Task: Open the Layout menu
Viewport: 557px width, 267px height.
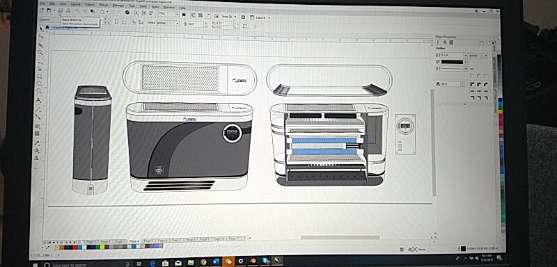Action: coord(75,4)
